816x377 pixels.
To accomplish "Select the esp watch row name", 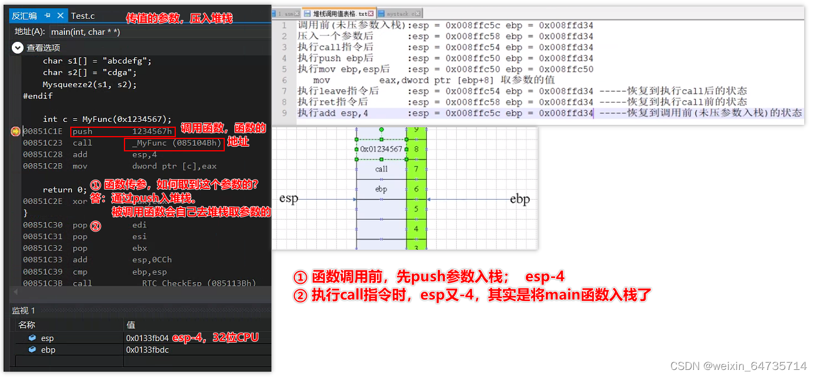I will (x=47, y=339).
